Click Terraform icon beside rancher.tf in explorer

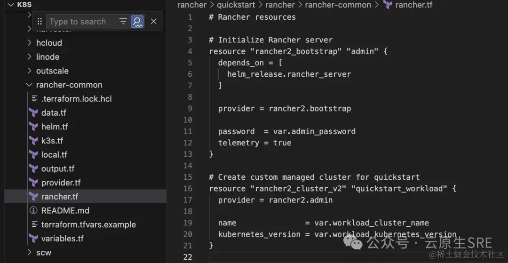point(33,197)
